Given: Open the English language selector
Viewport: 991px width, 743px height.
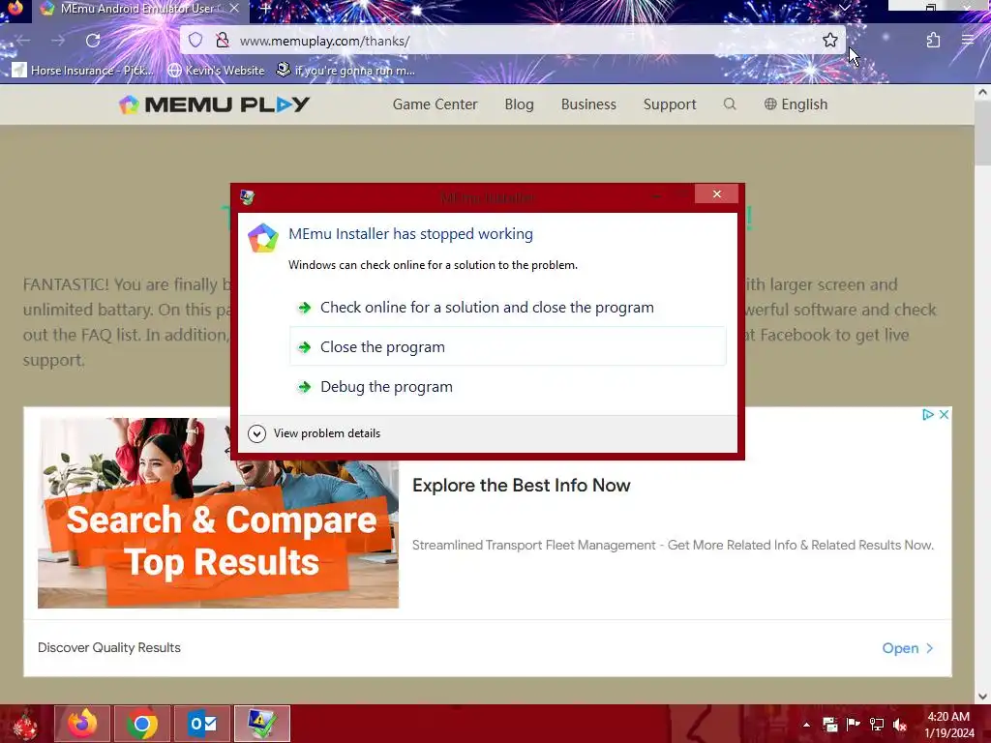Looking at the screenshot, I should pyautogui.click(x=796, y=104).
